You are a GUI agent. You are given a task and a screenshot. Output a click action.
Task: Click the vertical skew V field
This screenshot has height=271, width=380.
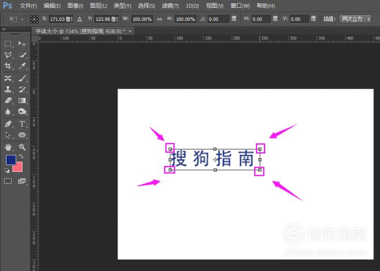point(299,19)
